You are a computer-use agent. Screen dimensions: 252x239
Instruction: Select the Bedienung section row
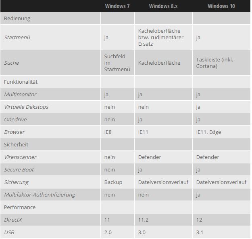tap(125, 18)
